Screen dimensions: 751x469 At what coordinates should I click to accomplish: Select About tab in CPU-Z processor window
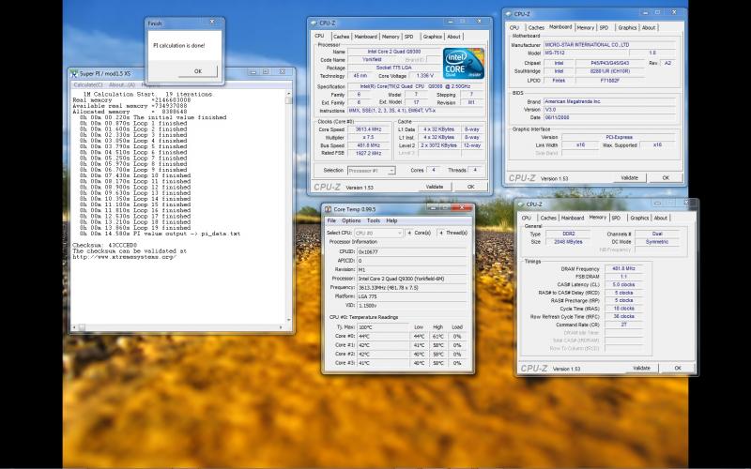[x=453, y=37]
